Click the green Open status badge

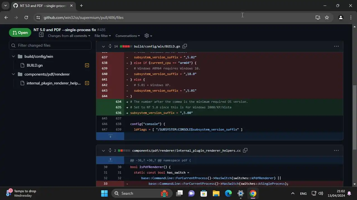pos(20,32)
